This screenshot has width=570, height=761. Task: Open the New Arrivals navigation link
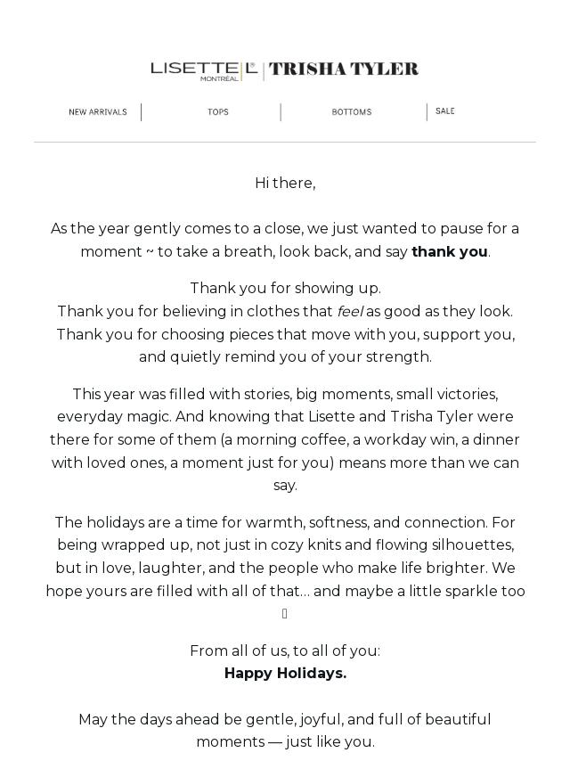(x=98, y=112)
